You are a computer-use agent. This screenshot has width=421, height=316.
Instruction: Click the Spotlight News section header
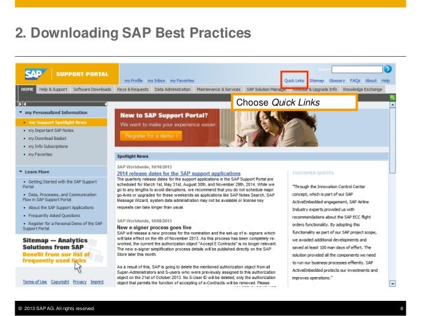coord(251,156)
